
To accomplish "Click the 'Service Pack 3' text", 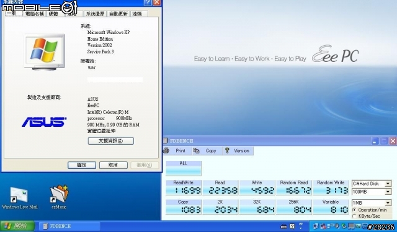I will click(x=100, y=52).
